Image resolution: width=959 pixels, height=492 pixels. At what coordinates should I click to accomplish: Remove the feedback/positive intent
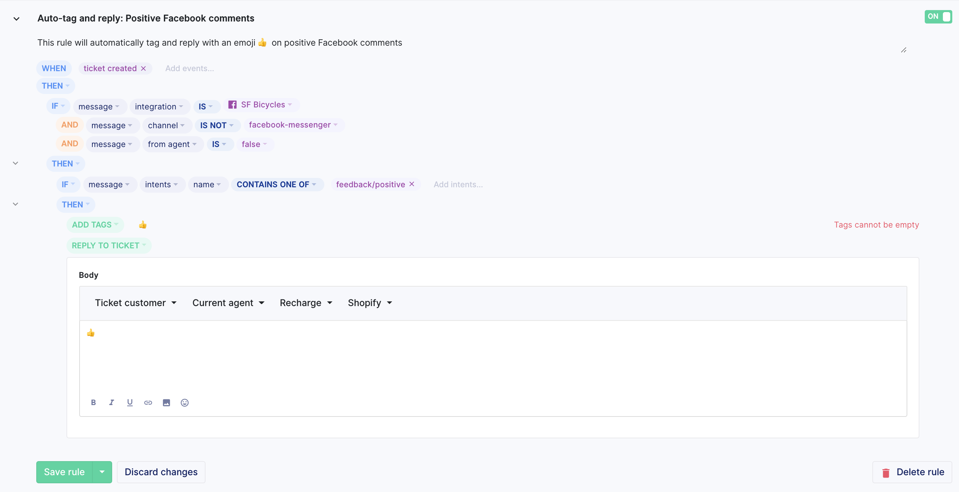pos(412,184)
